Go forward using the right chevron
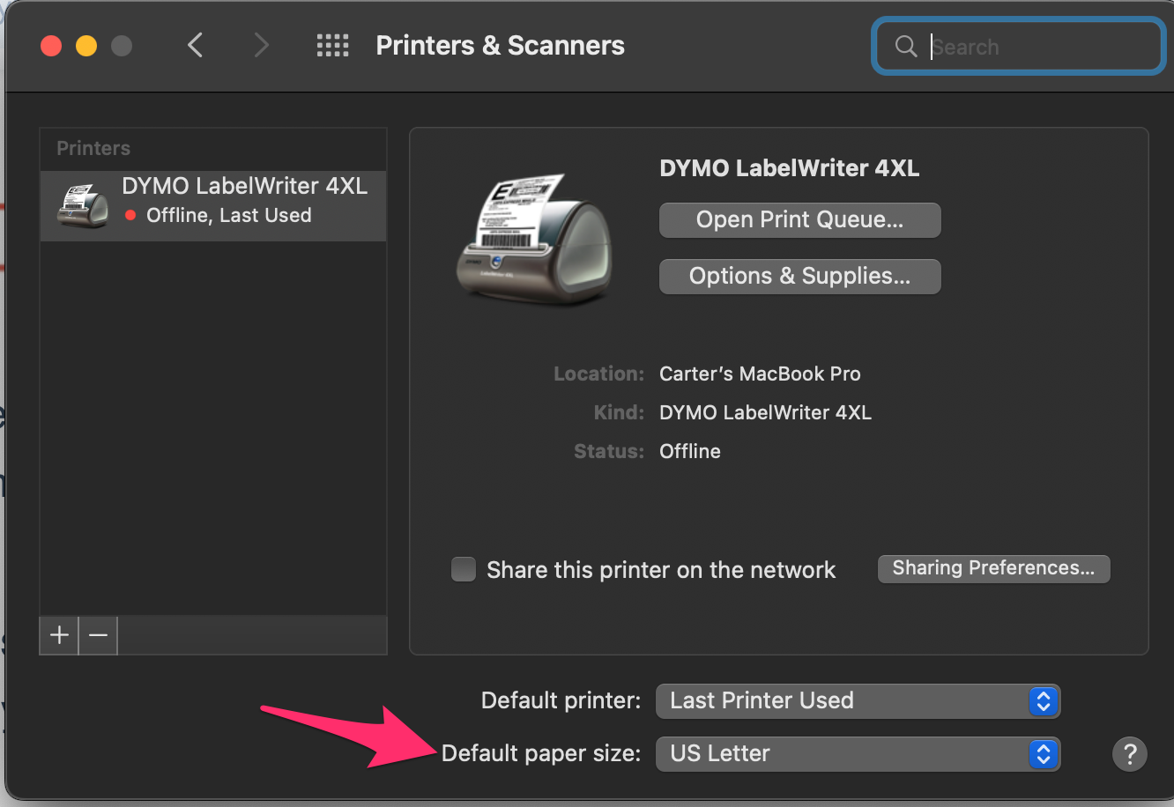 261,45
